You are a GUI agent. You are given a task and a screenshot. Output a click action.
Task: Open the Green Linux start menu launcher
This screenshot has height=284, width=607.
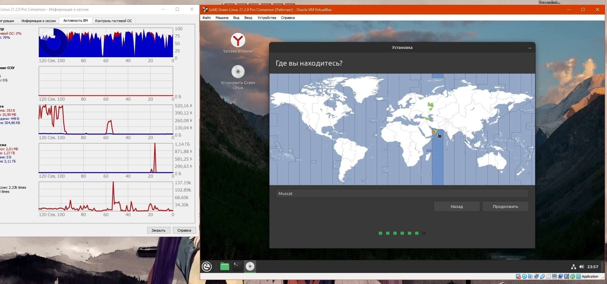click(x=207, y=267)
